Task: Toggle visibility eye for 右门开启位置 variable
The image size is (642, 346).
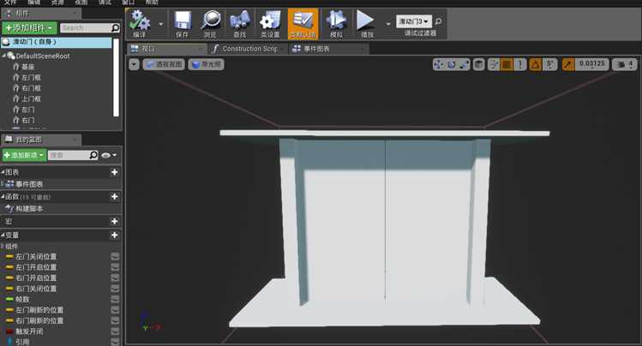Action: [115, 277]
